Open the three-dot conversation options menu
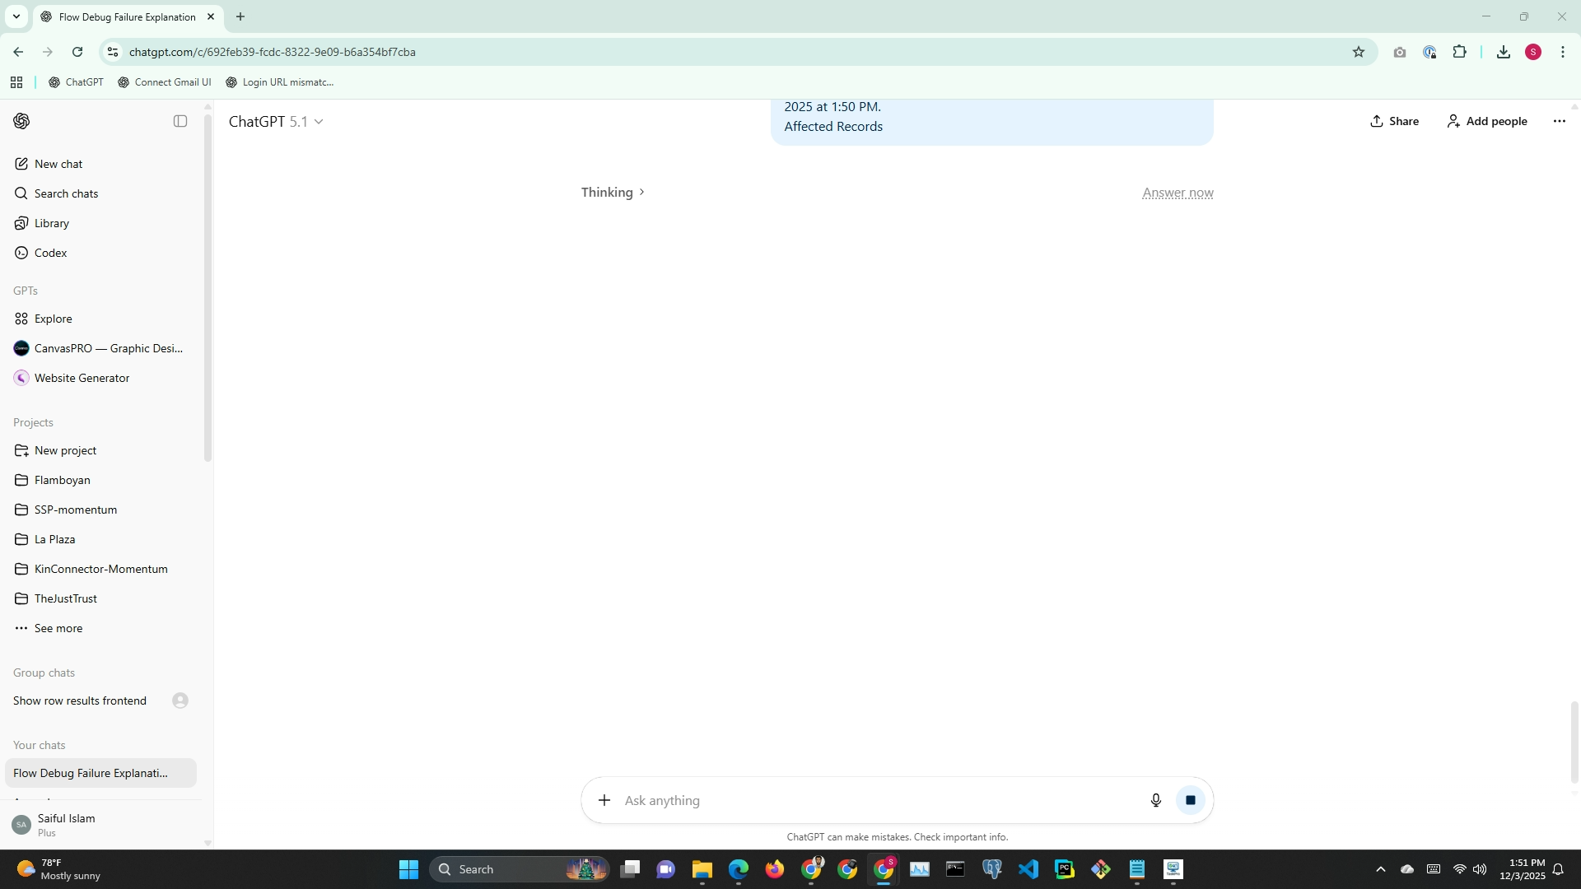1581x889 pixels. point(1559,121)
